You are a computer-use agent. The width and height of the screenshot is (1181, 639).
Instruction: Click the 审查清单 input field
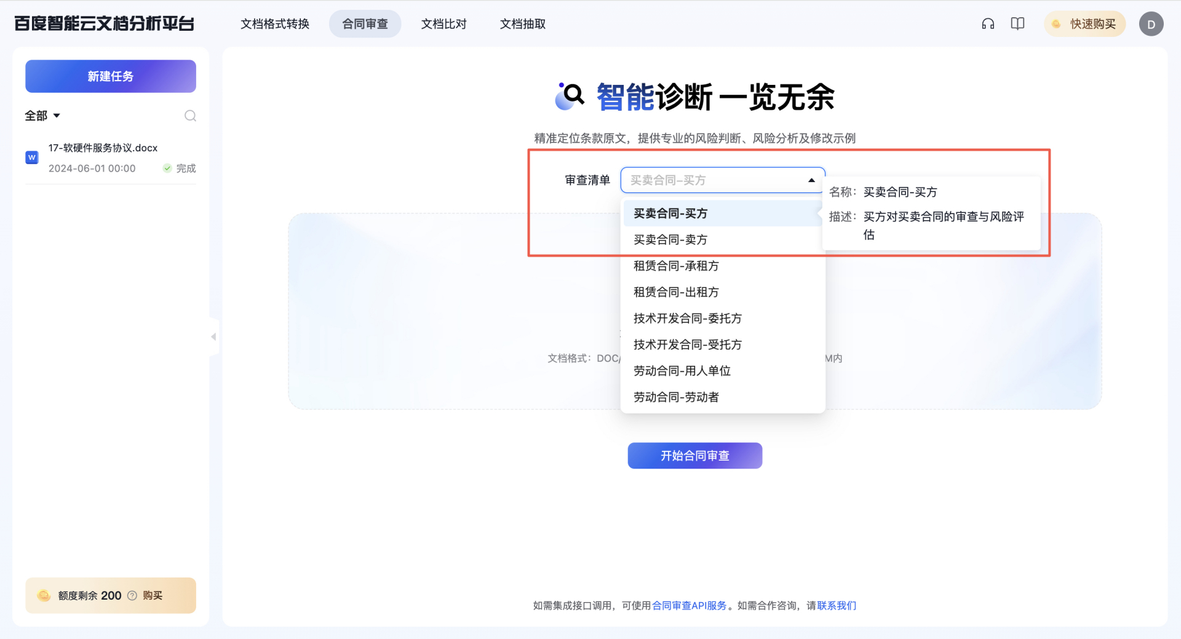tap(723, 180)
